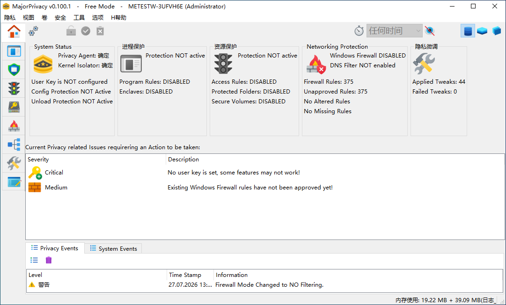Open the 选项 menu
Screen dimensions: 506x305
pyautogui.click(x=97, y=18)
